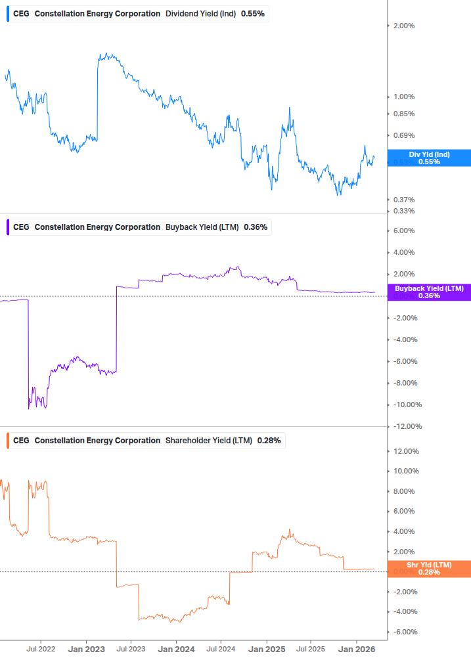
Task: Click the blue Dividend Yield color bar
Action: coord(8,14)
